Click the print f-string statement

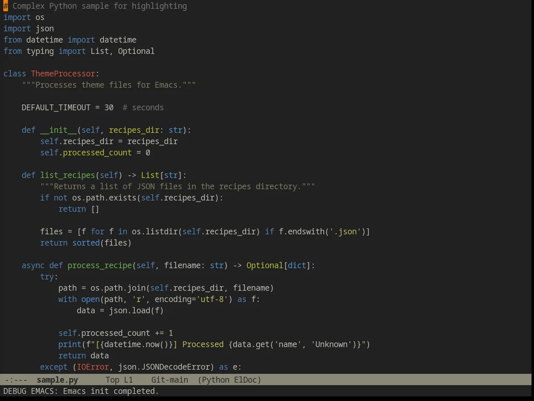tap(214, 344)
